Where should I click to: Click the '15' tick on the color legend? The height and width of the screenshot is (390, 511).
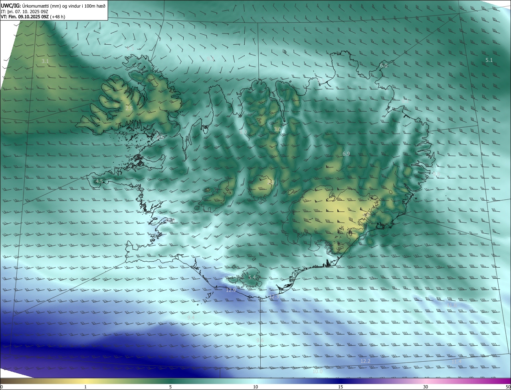(x=341, y=387)
